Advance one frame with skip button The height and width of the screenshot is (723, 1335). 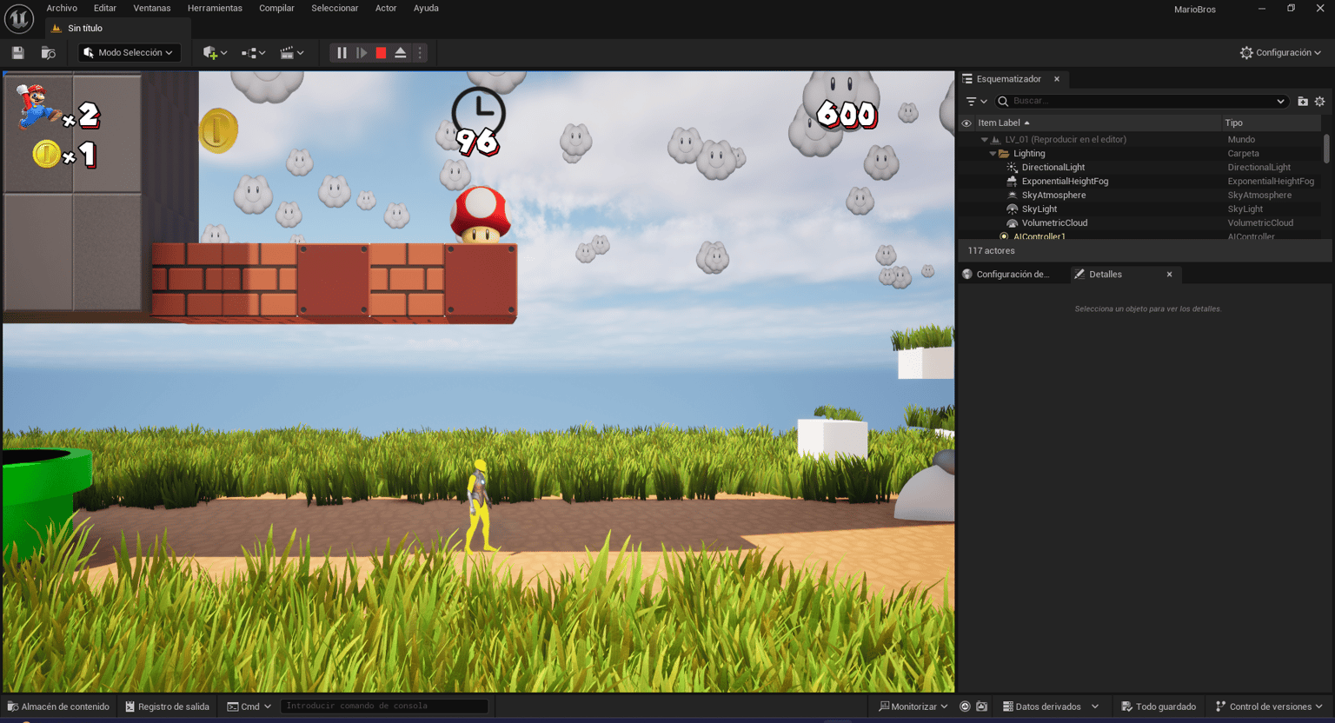(x=362, y=53)
